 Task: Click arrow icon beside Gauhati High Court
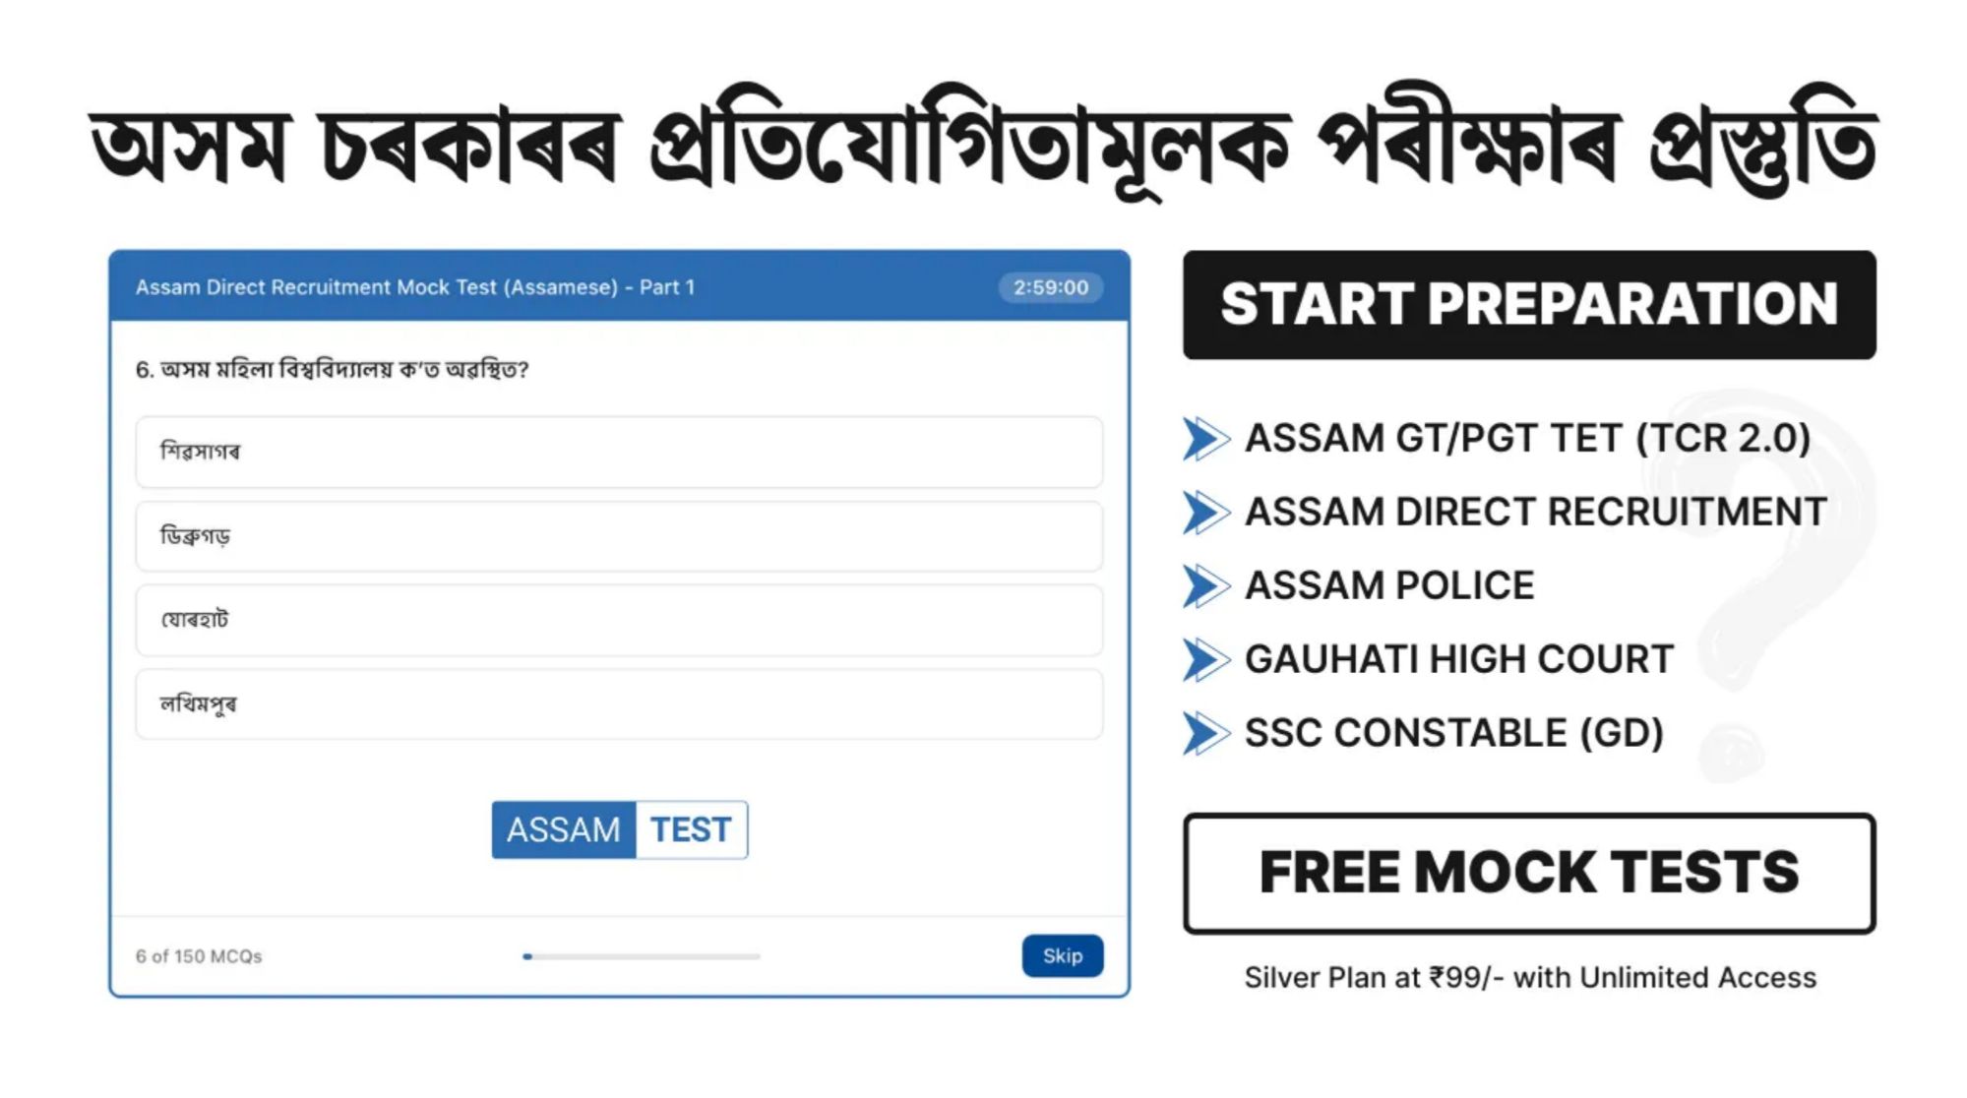tap(1205, 659)
